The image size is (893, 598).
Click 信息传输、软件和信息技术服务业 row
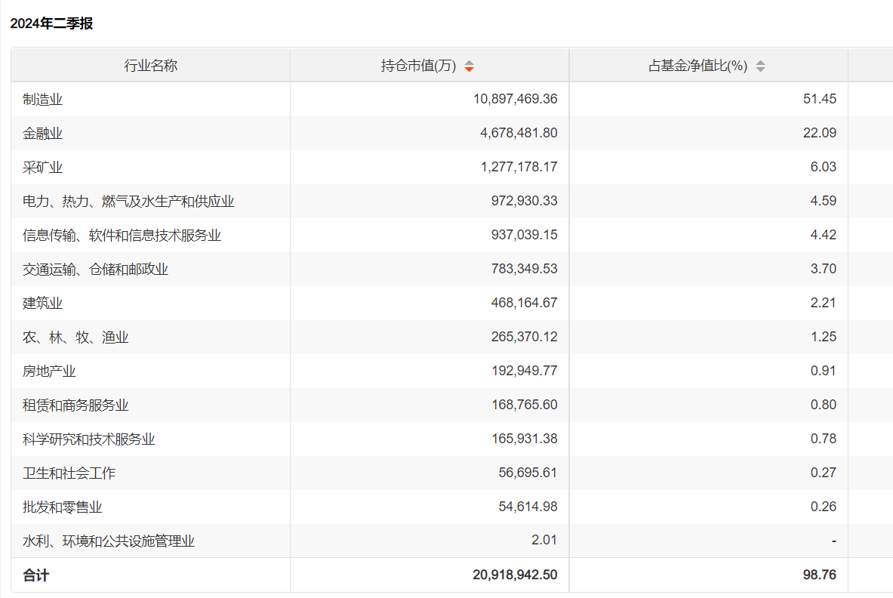(x=122, y=236)
